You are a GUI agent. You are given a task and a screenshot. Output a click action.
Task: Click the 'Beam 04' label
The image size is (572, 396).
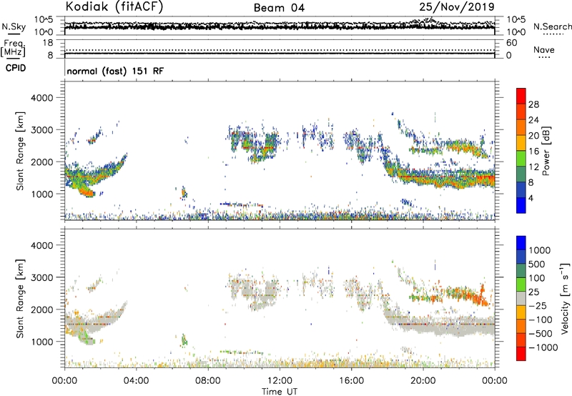pyautogui.click(x=279, y=8)
